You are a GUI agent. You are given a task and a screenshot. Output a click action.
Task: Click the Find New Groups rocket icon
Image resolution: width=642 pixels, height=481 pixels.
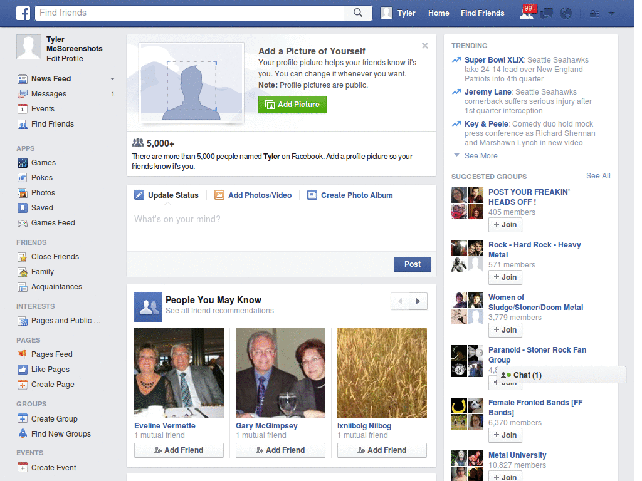pyautogui.click(x=23, y=433)
